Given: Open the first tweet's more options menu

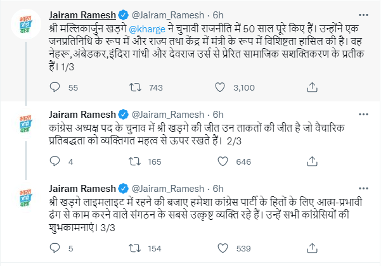Looking at the screenshot, I should point(361,13).
